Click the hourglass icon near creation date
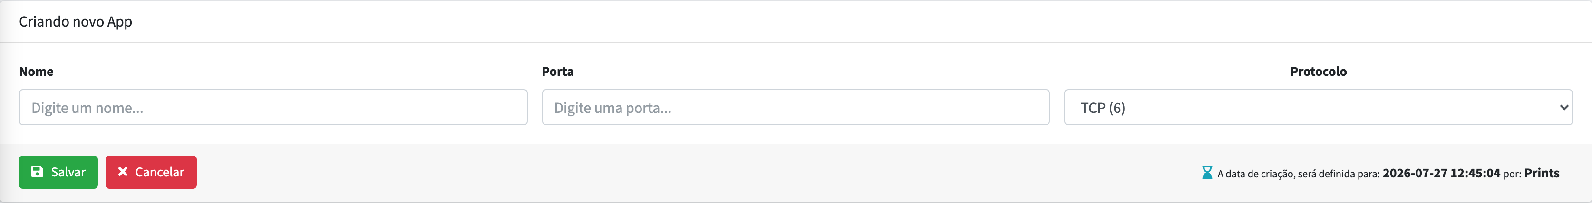Screen dimensions: 1592x203 (x=1206, y=172)
